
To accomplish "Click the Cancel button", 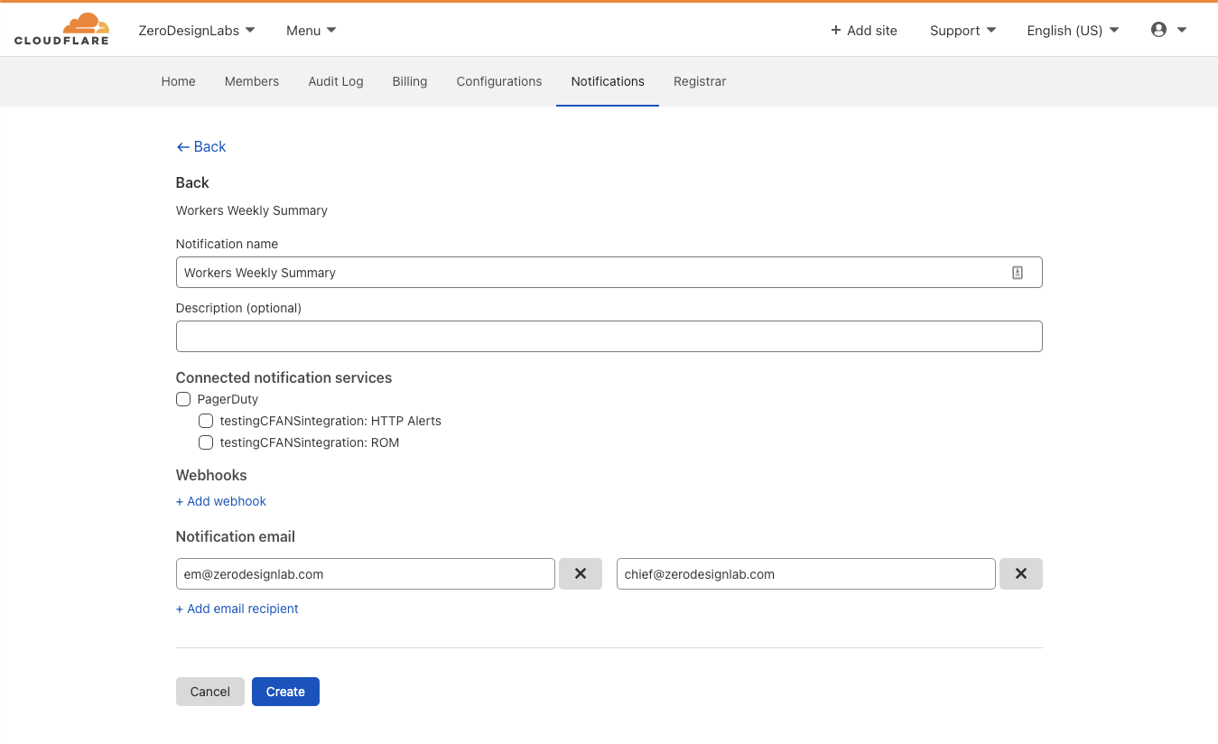I will tap(210, 692).
